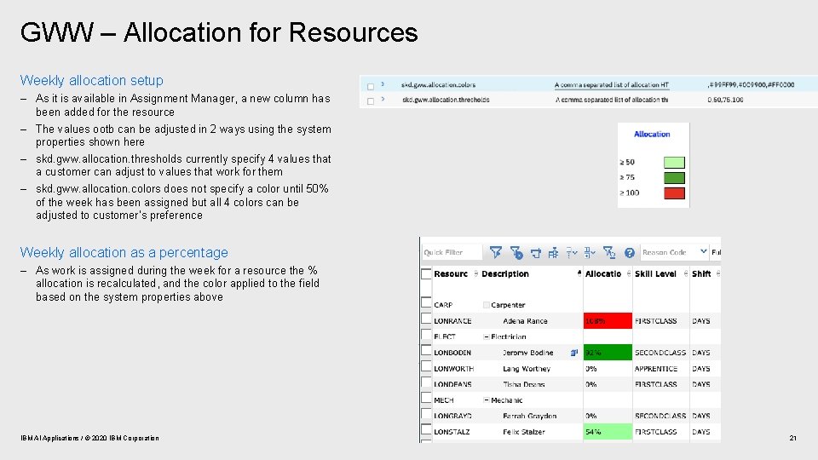This screenshot has width=818, height=460.
Task: Click the #99FF99,#009900,#FF0000 value
Action: (751, 84)
